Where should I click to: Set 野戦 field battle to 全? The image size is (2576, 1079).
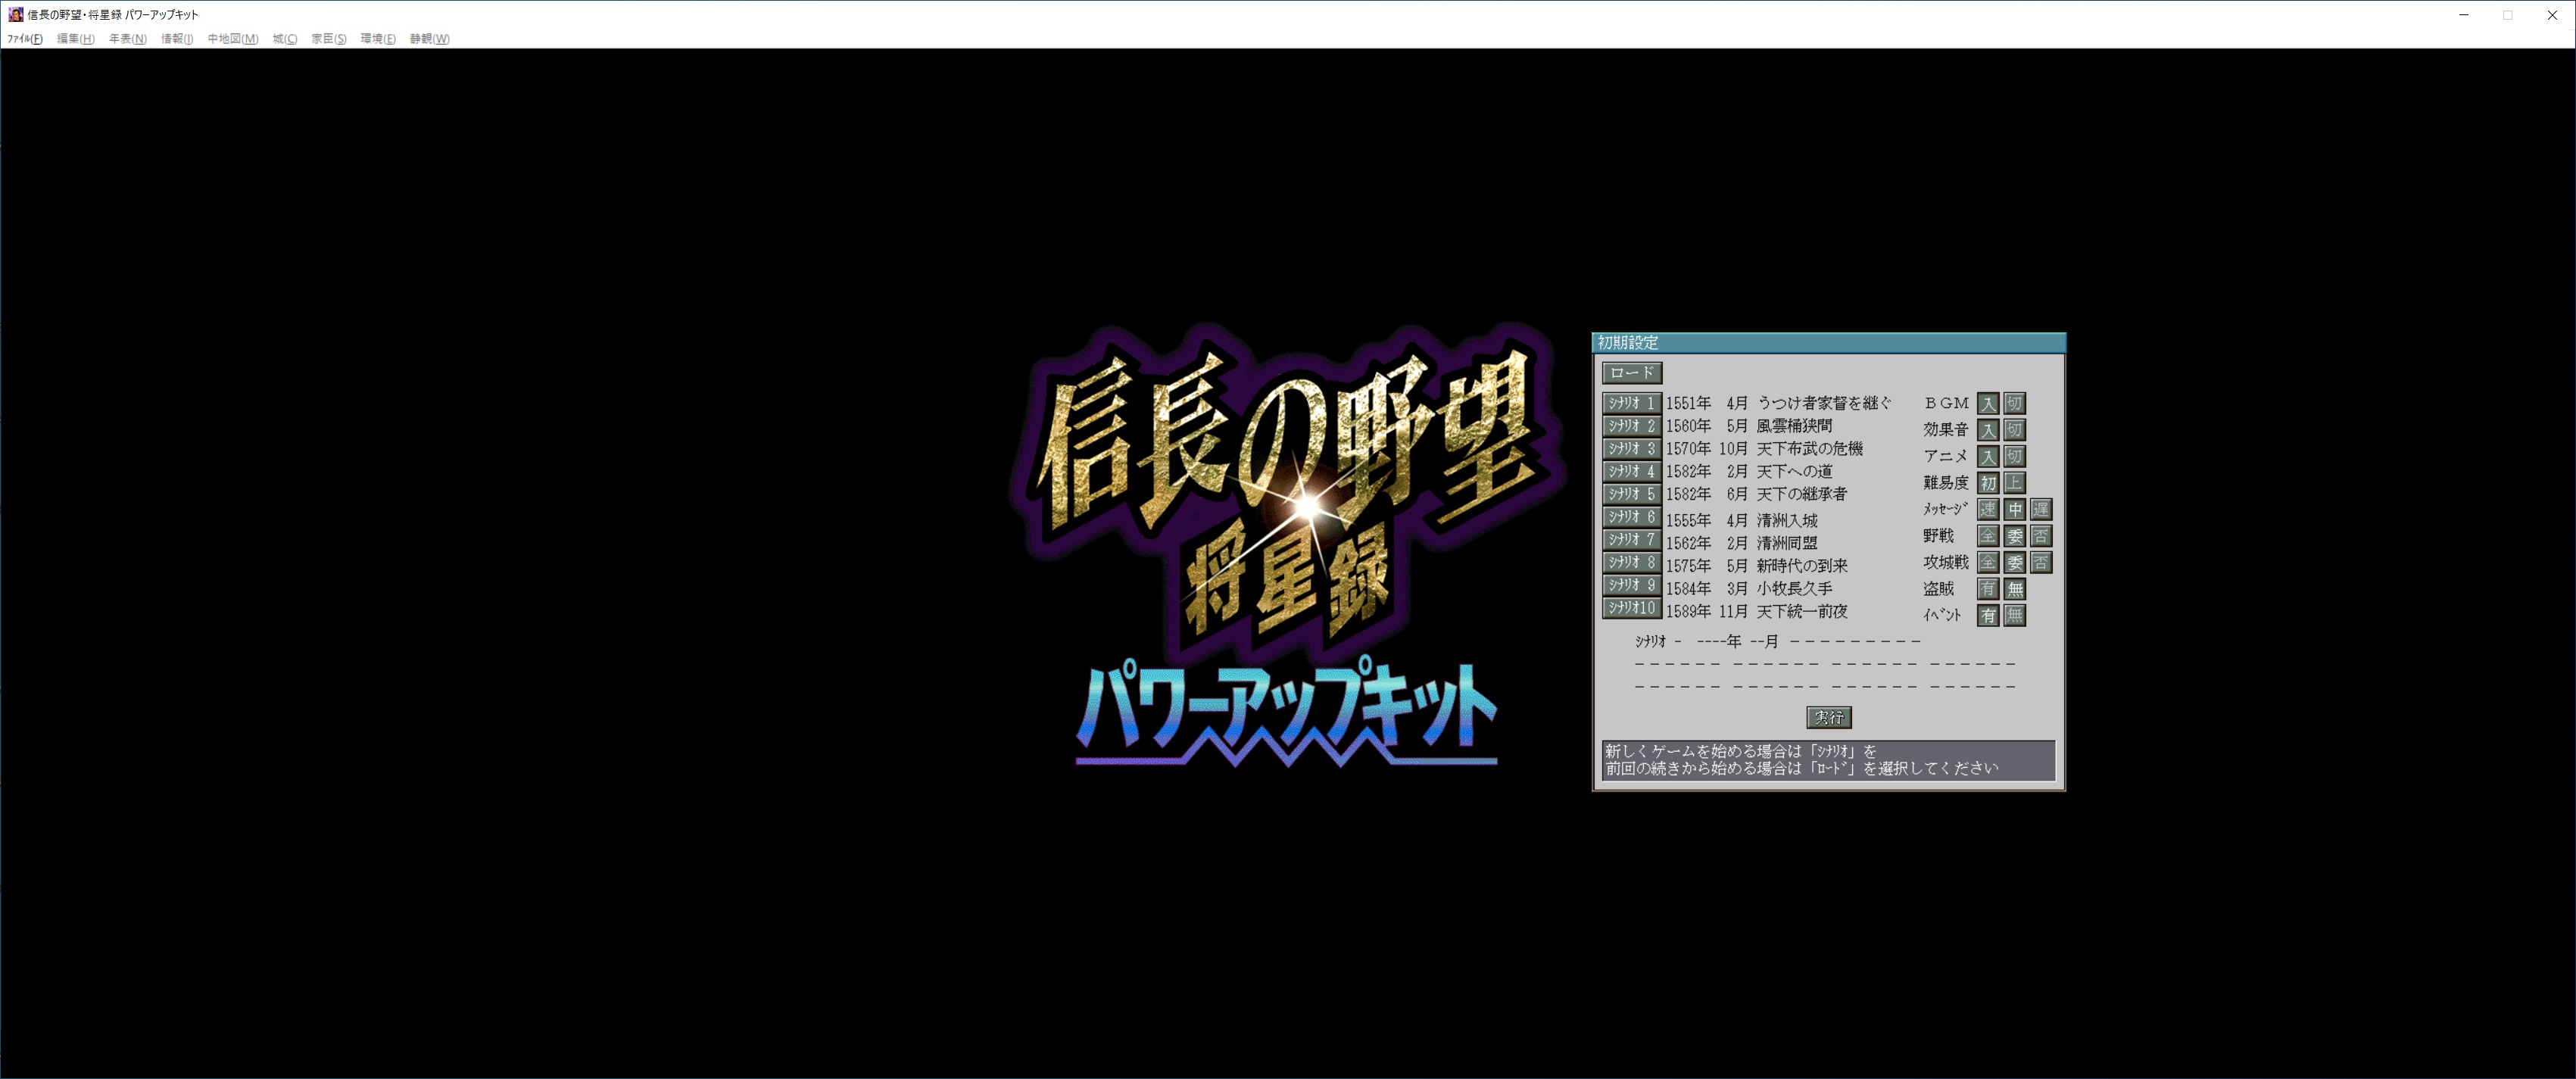click(x=1988, y=536)
